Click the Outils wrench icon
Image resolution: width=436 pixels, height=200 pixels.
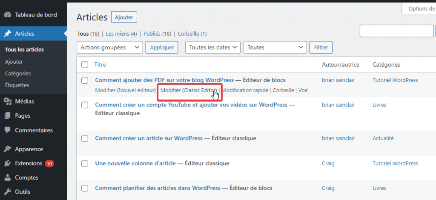pyautogui.click(x=8, y=192)
